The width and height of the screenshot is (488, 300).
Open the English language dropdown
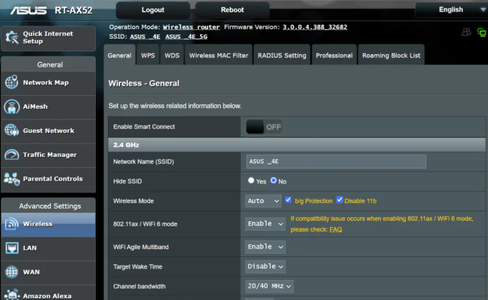[452, 10]
